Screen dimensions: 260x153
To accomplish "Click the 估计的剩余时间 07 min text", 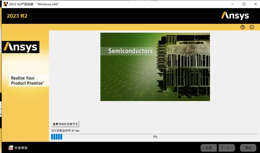I will pos(65,131).
